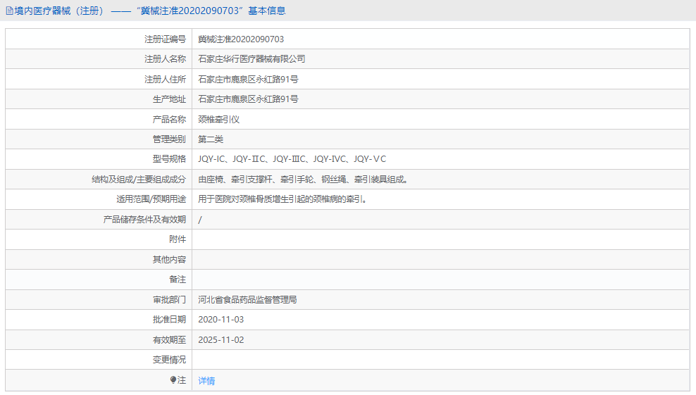Screen dimensions: 696x395
Task: Click the 产品储存条件及有效期 label
Action: (x=144, y=219)
